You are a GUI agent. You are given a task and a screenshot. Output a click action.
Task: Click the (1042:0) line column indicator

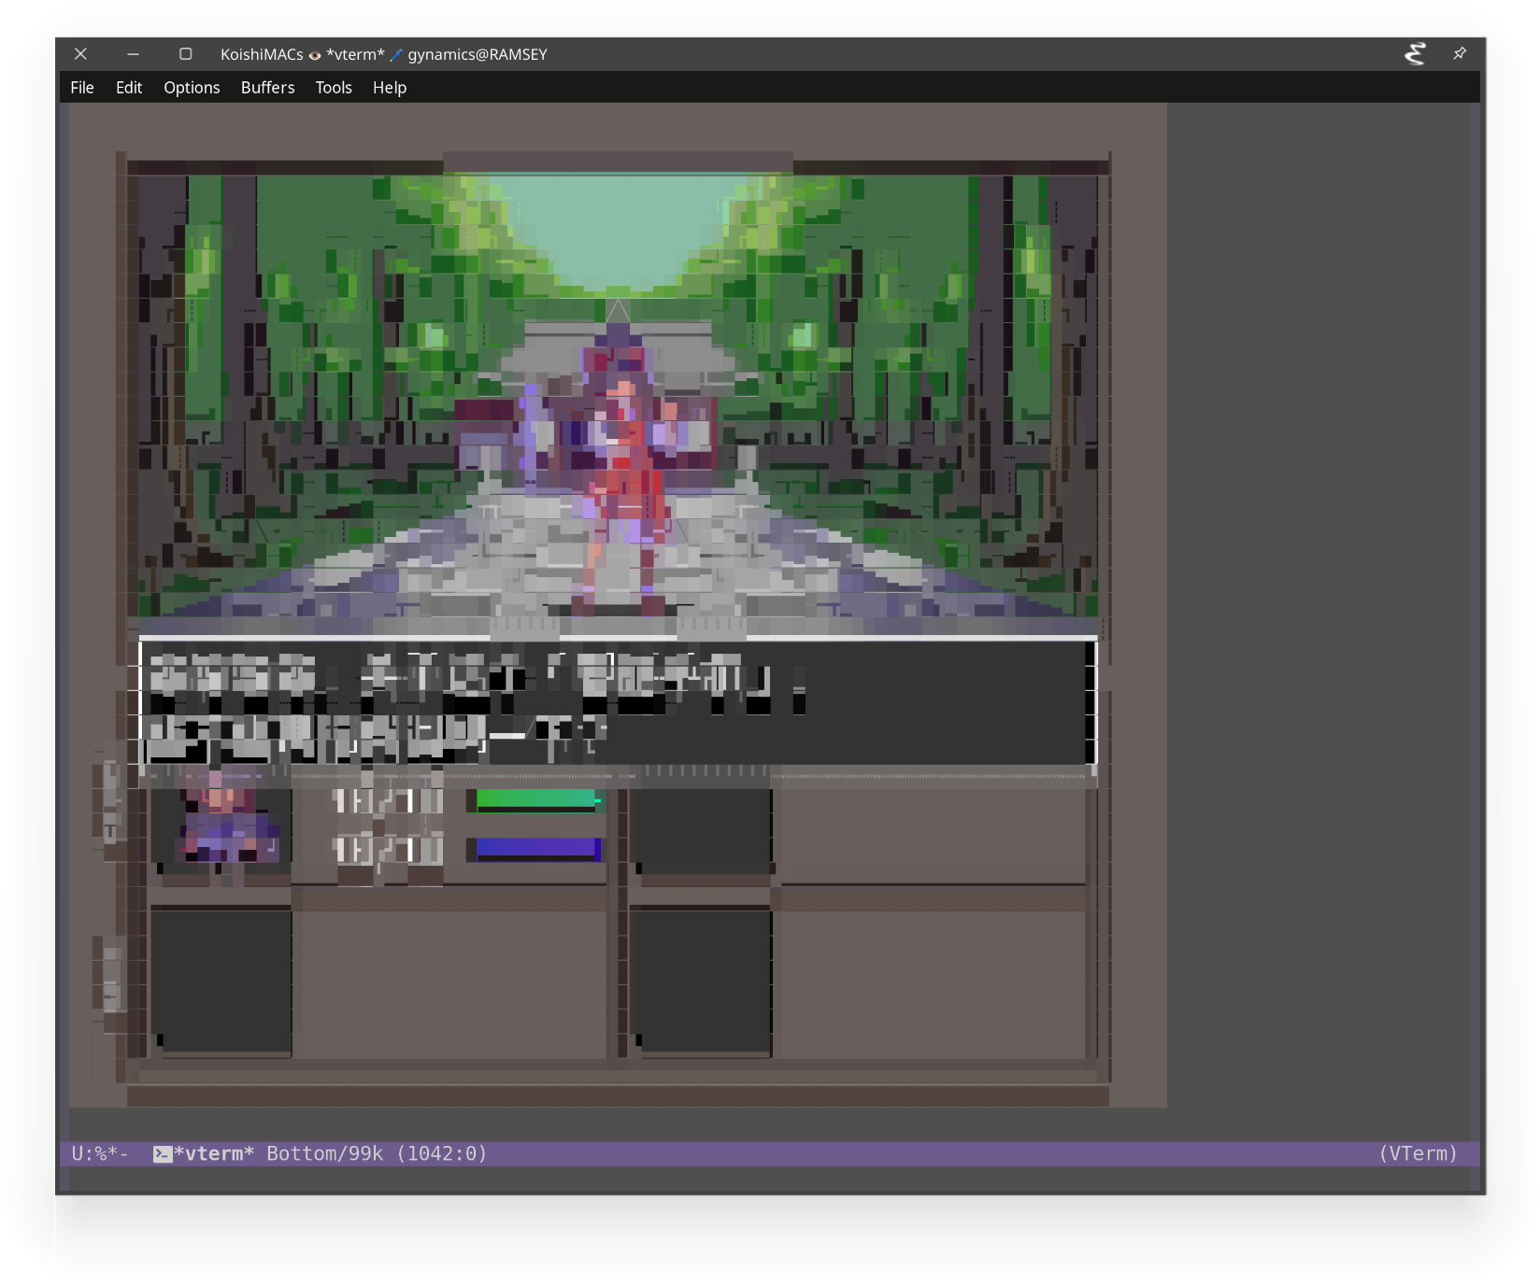[442, 1154]
